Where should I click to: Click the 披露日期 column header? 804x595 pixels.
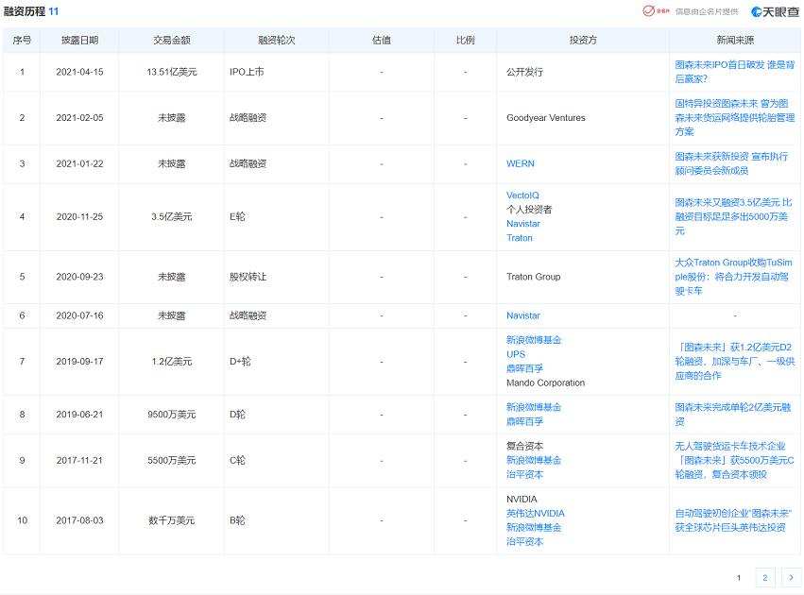[79, 40]
